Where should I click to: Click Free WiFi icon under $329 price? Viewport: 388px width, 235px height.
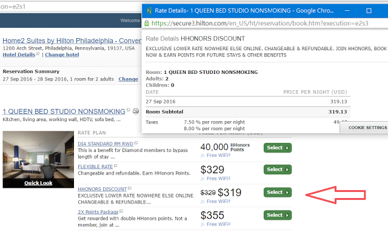point(202,179)
